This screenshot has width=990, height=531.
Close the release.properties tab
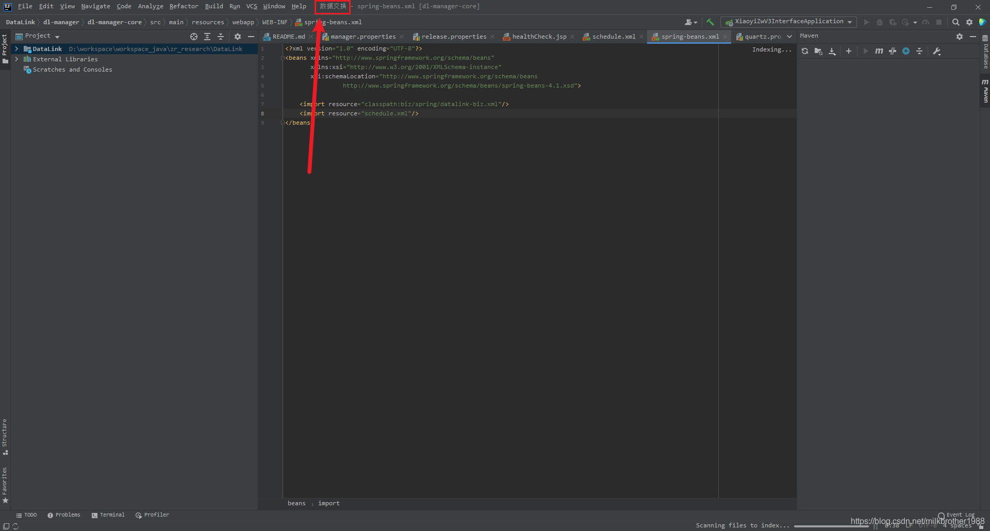[x=492, y=37]
